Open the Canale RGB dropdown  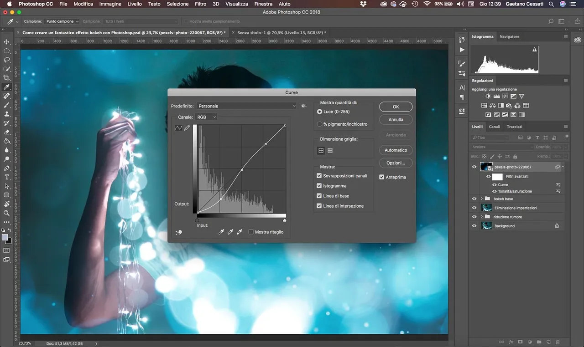tap(206, 117)
